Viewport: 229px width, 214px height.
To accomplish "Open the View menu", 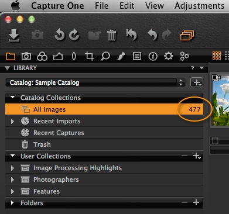I will (x=155, y=5).
